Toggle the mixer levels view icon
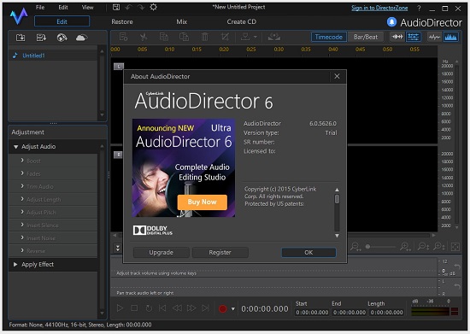 414,37
